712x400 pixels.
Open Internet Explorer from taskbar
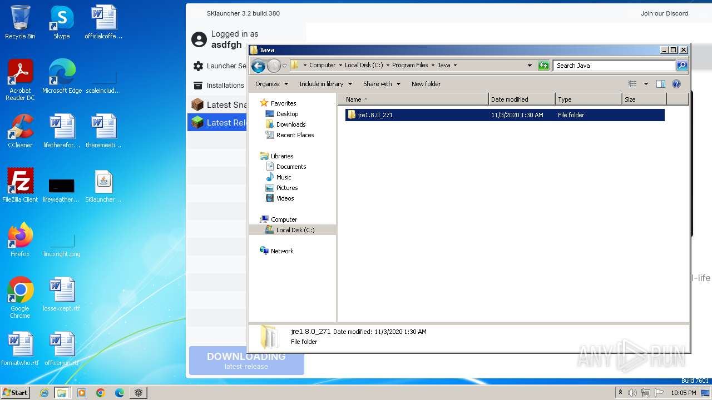44,393
